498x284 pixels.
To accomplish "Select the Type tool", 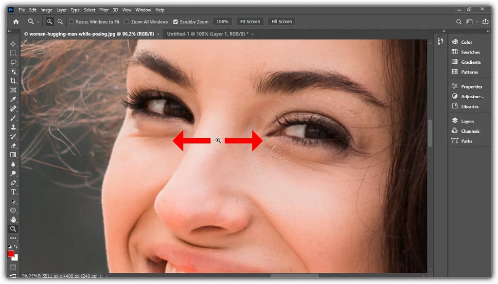I will (13, 192).
